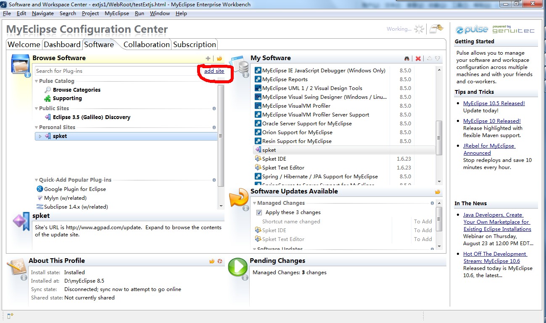Image resolution: width=546 pixels, height=323 pixels.
Task: Click the binoculars find icon in My Software
Action: pos(407,58)
